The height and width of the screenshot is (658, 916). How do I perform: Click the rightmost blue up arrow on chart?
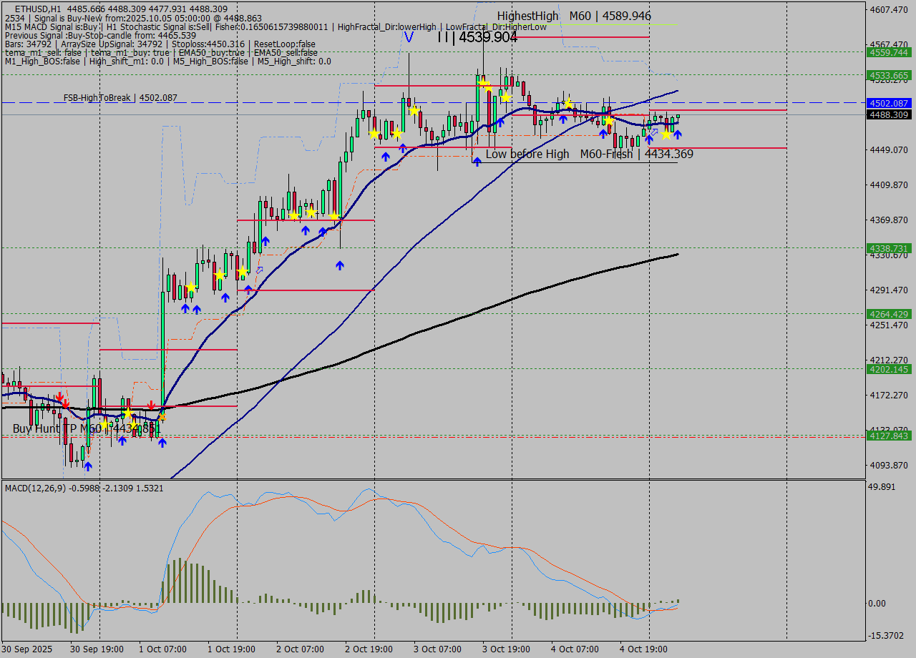[677, 134]
